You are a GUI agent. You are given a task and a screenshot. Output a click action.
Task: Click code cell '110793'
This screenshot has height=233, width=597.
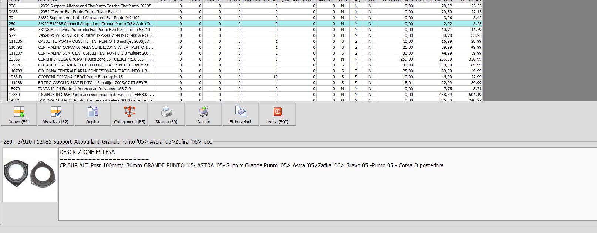[x=23, y=71]
